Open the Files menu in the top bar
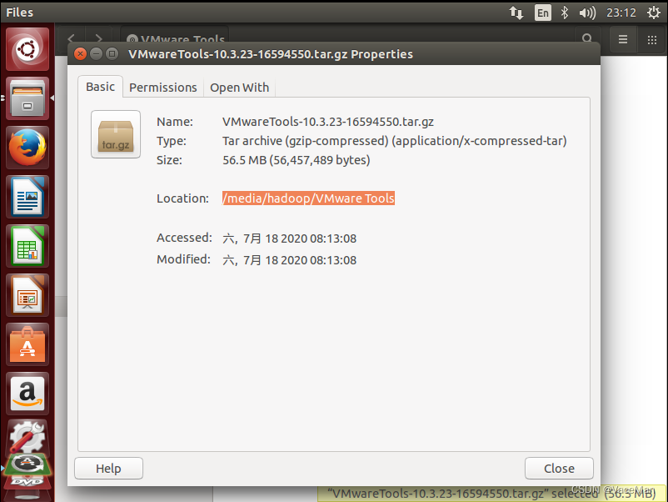The image size is (668, 502). [x=20, y=12]
